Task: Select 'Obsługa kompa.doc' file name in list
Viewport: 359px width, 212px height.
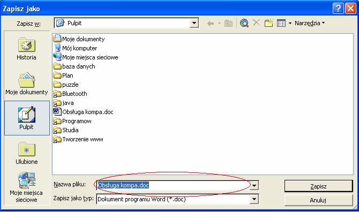Action: pyautogui.click(x=88, y=112)
